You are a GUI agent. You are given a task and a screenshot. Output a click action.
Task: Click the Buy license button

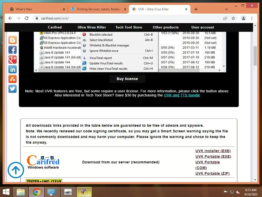127,79
